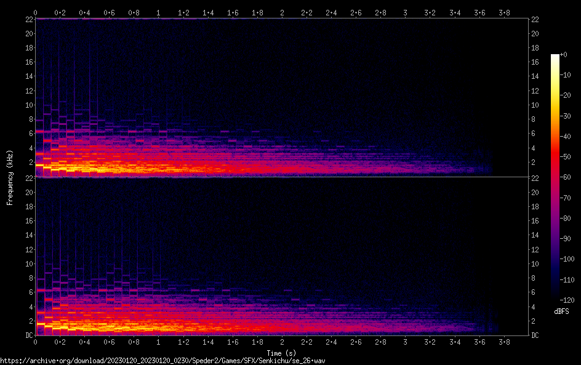Click the +0 label on the color scale
This screenshot has height=365, width=581.
(x=564, y=55)
